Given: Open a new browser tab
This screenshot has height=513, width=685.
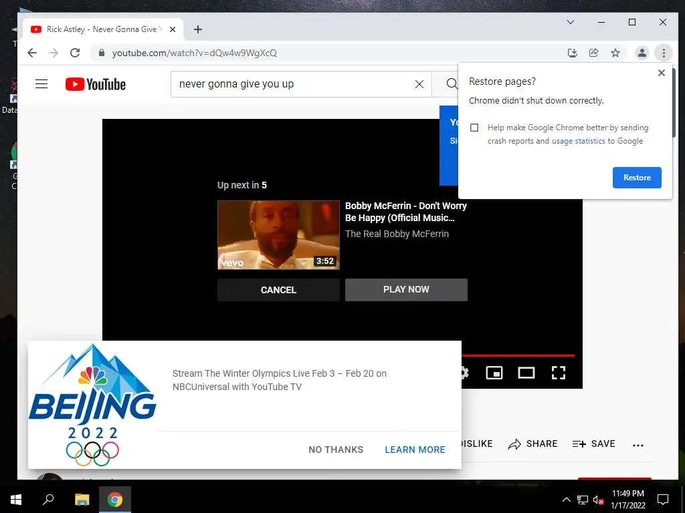Looking at the screenshot, I should coord(198,29).
